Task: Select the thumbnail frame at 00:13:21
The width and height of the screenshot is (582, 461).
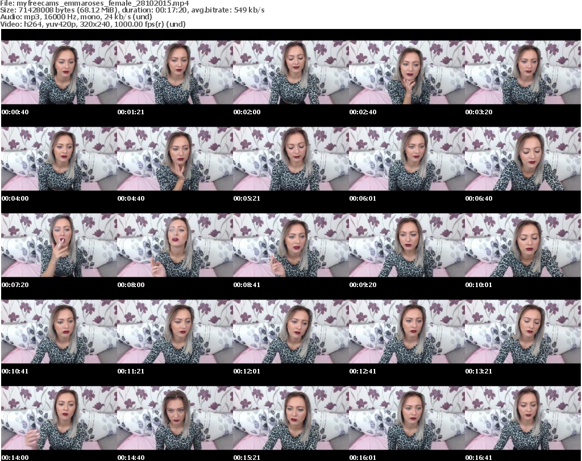Action: tap(523, 332)
